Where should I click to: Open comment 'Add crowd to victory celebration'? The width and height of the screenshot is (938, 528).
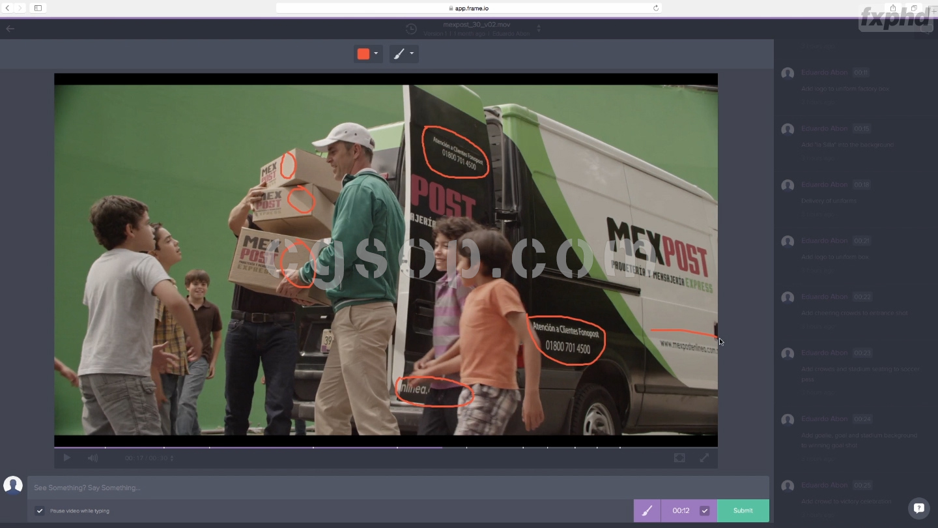846,501
